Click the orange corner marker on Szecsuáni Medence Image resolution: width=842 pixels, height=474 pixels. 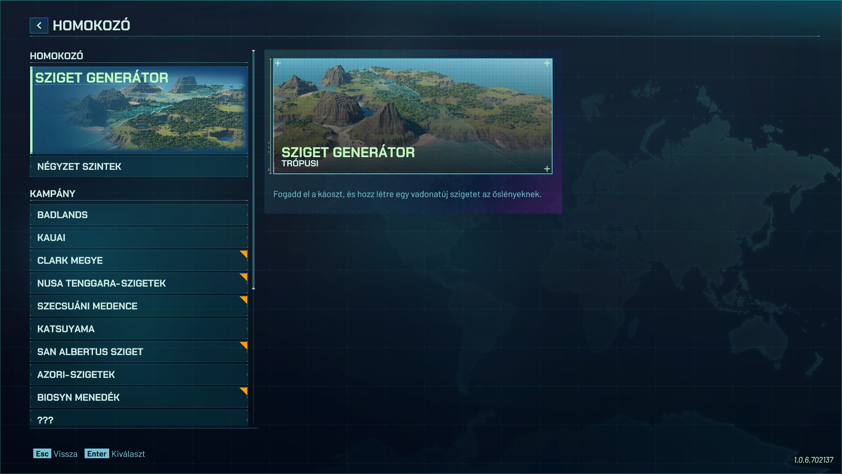point(244,299)
